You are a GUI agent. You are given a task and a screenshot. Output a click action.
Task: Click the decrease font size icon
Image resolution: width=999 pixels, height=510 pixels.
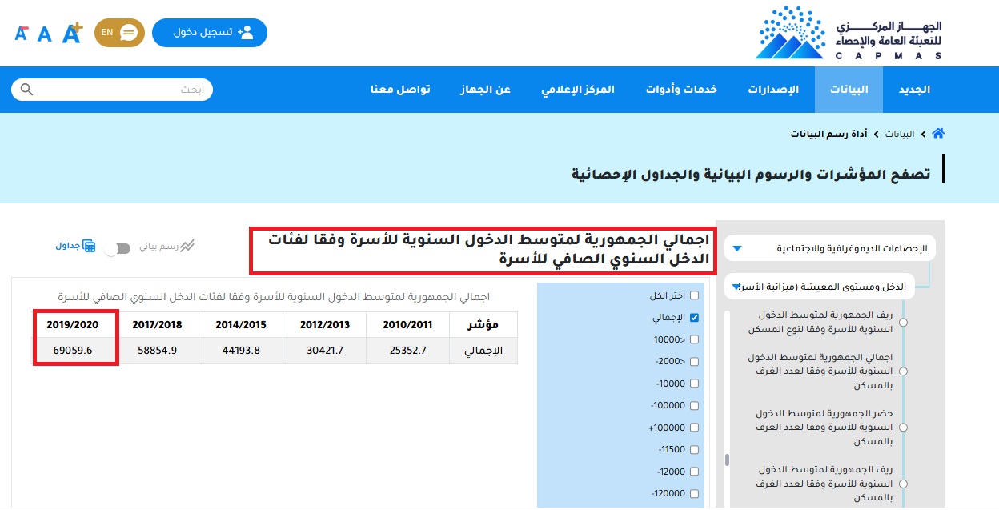(x=22, y=33)
